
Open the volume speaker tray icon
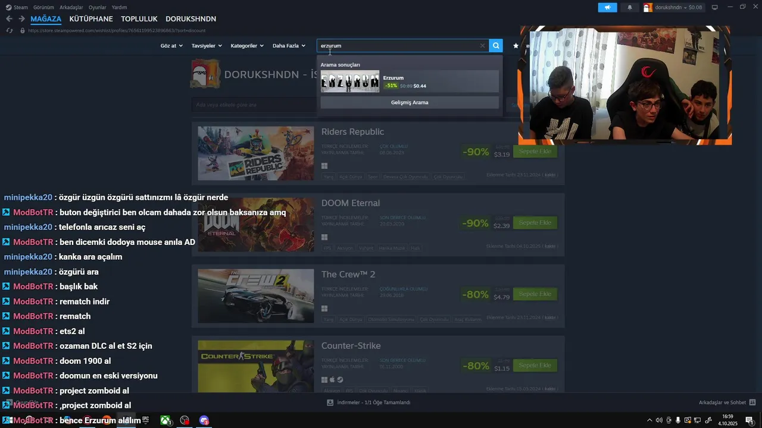point(658,420)
